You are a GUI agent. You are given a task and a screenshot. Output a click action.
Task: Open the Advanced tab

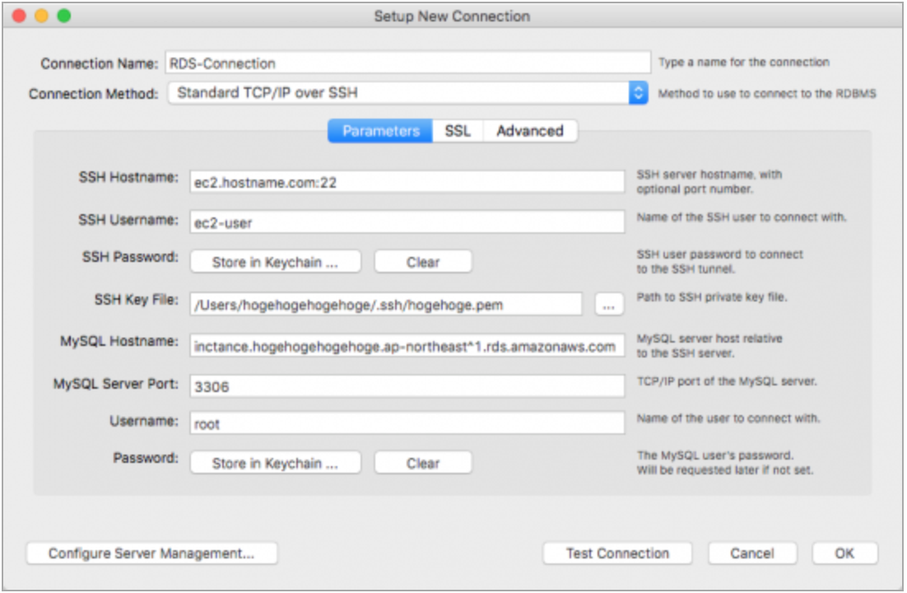(529, 131)
